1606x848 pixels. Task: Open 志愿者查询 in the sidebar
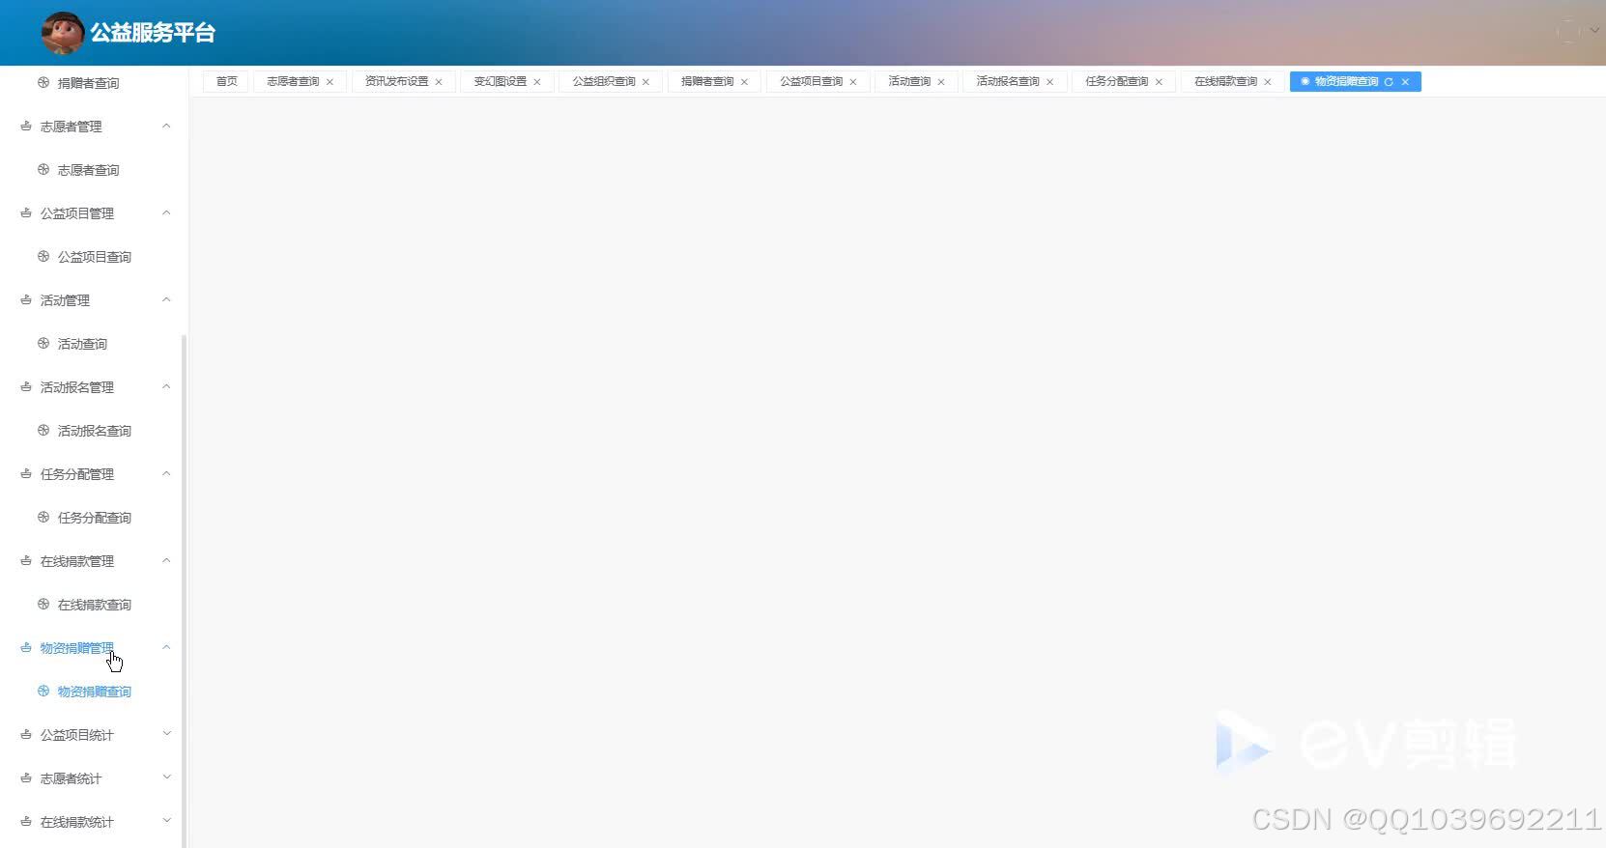click(x=88, y=170)
